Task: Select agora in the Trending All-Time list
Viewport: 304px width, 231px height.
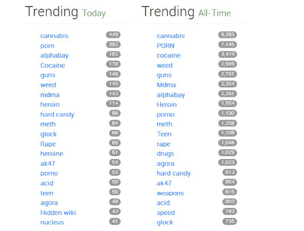Action: tap(165, 164)
